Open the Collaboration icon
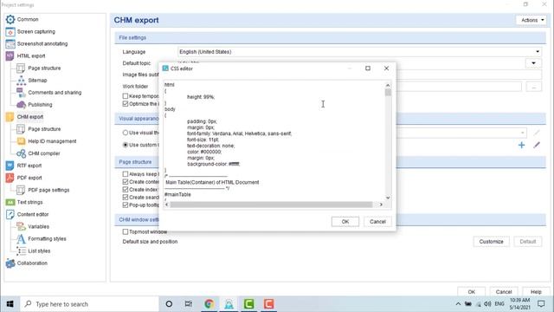This screenshot has width=554, height=312. (10, 263)
